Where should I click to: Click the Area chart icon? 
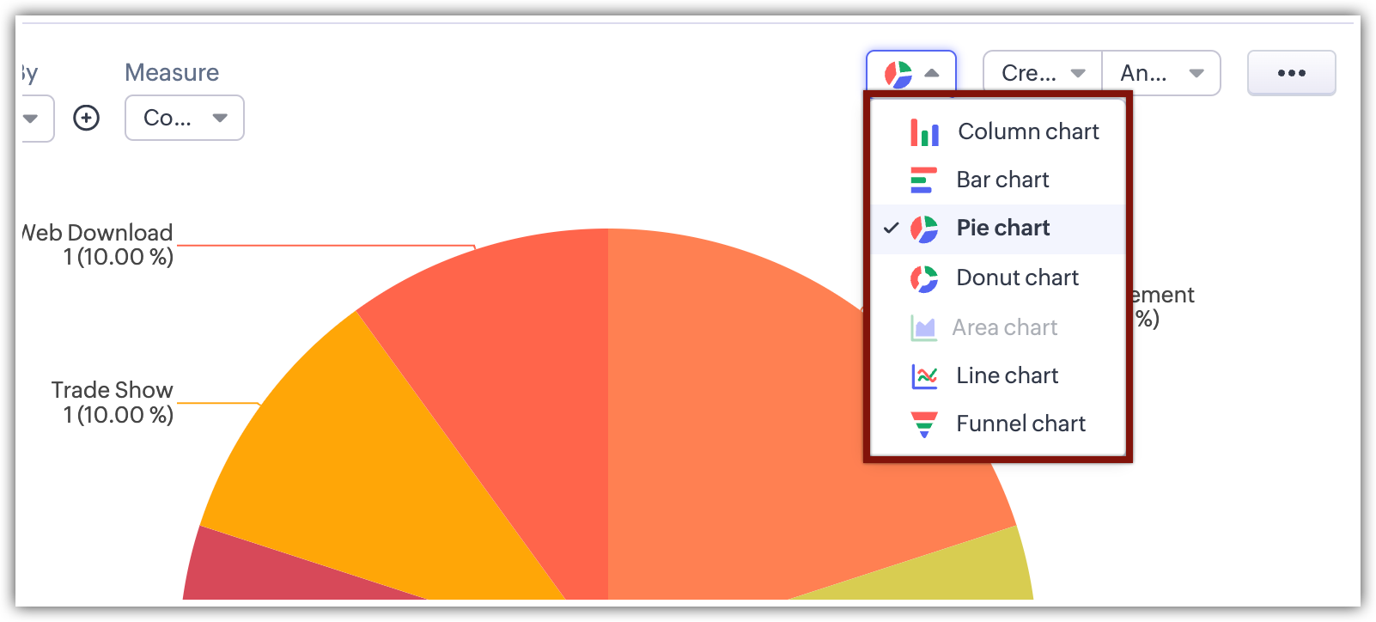click(x=923, y=328)
